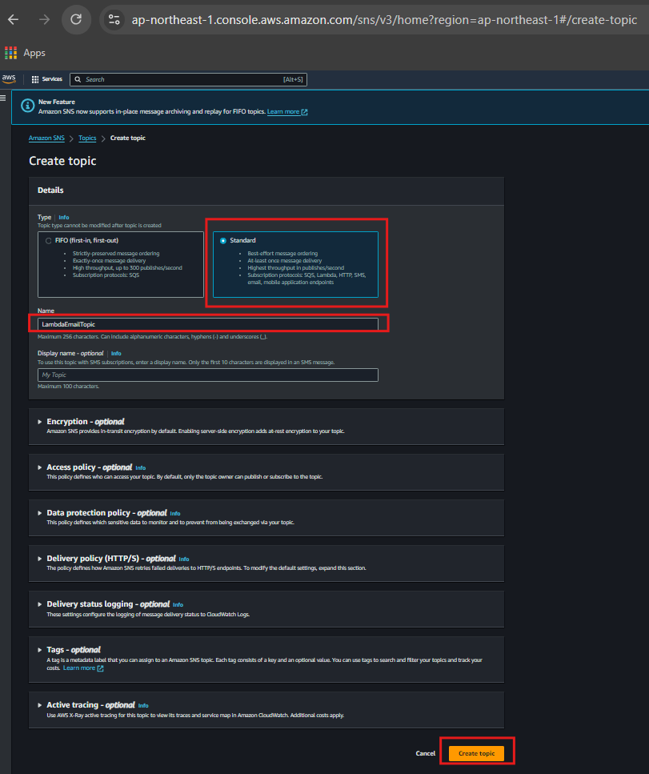Click the AWS logo icon
649x774 pixels.
[9, 78]
